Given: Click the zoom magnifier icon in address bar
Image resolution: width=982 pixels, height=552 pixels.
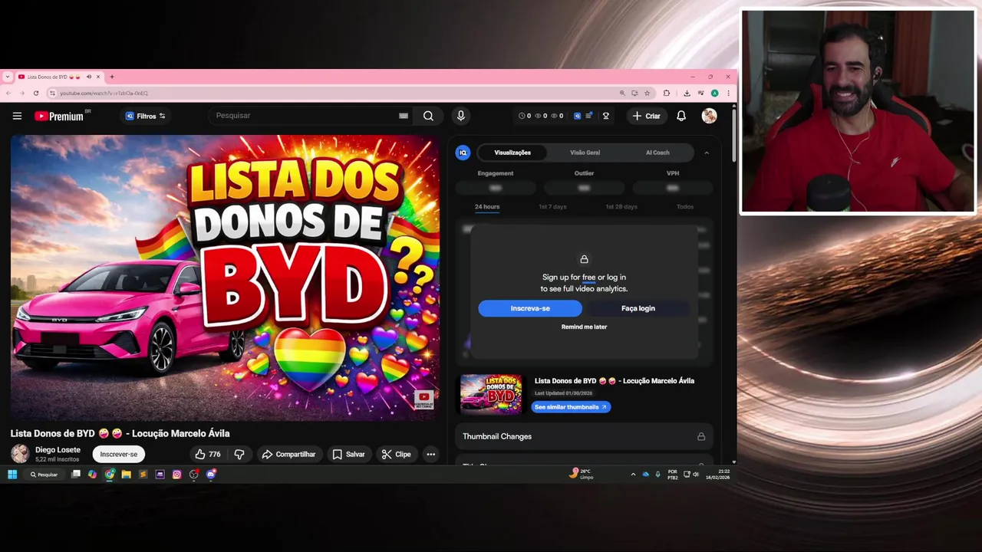Looking at the screenshot, I should (622, 93).
